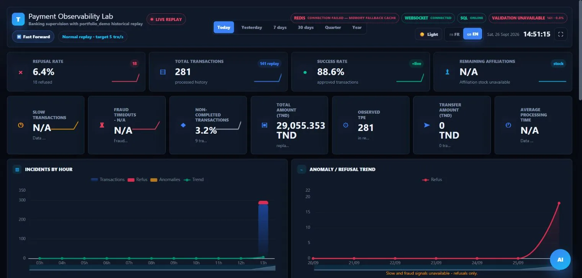The width and height of the screenshot is (582, 278).
Task: Toggle Trend series in legend
Action: pos(194,179)
